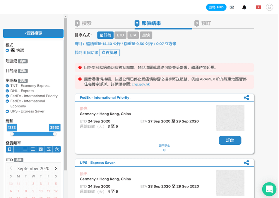Clear 承運商 carrier filter
Image resolution: width=279 pixels, height=198 pixels.
click(x=23, y=81)
